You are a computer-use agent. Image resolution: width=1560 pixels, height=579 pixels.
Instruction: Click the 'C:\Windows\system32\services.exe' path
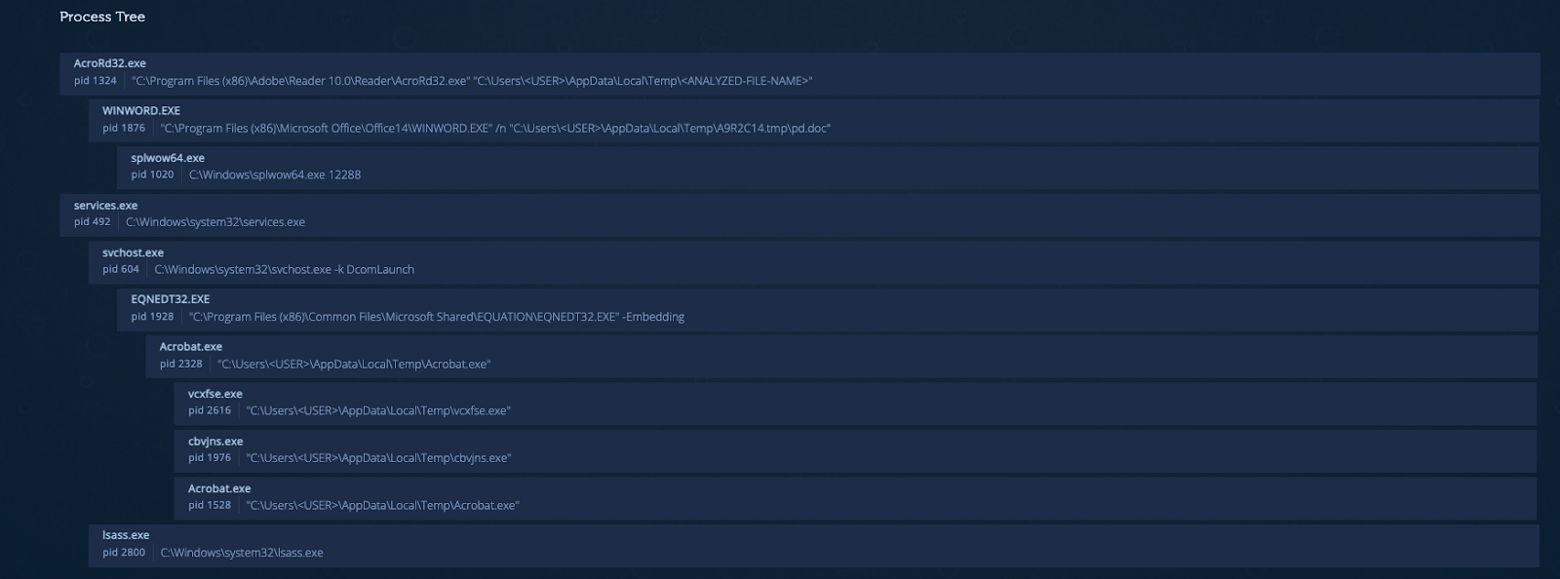(215, 222)
